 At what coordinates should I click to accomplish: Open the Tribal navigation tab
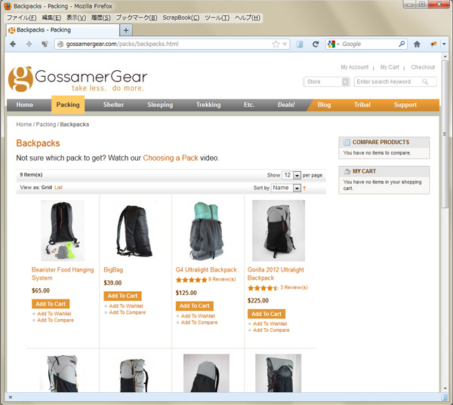click(x=362, y=105)
